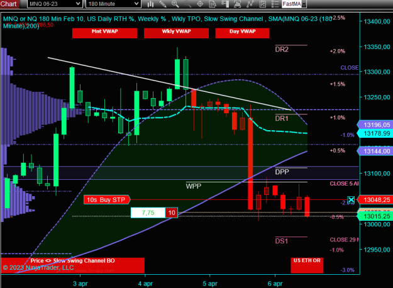
Task: Open the chart properties list icon
Action: pyautogui.click(x=275, y=4)
